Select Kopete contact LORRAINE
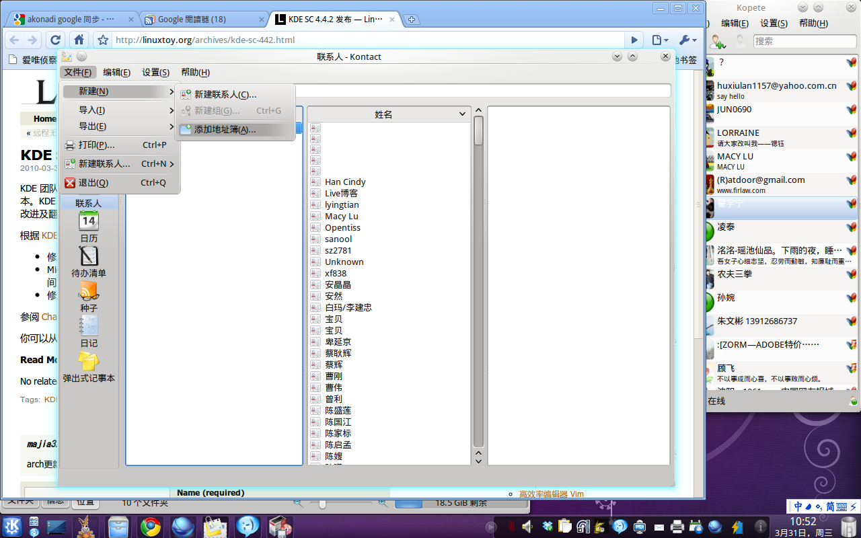The image size is (861, 538). [781, 137]
